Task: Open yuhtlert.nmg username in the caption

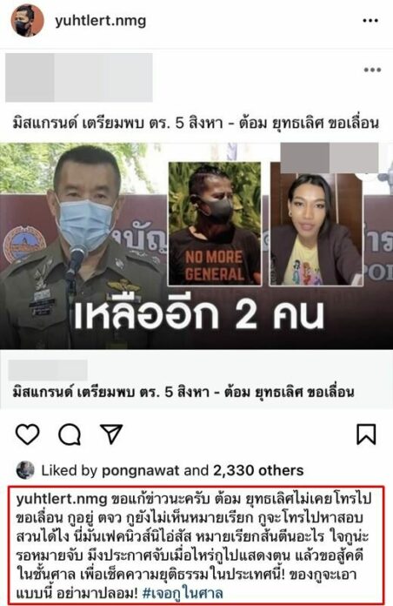Action: pos(62,499)
